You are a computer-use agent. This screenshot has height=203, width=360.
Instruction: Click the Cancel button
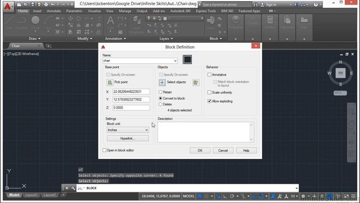[223, 151]
